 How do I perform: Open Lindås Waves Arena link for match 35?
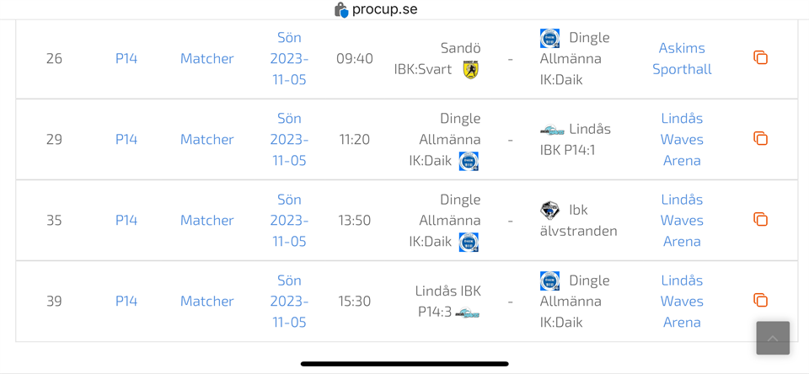tap(682, 220)
